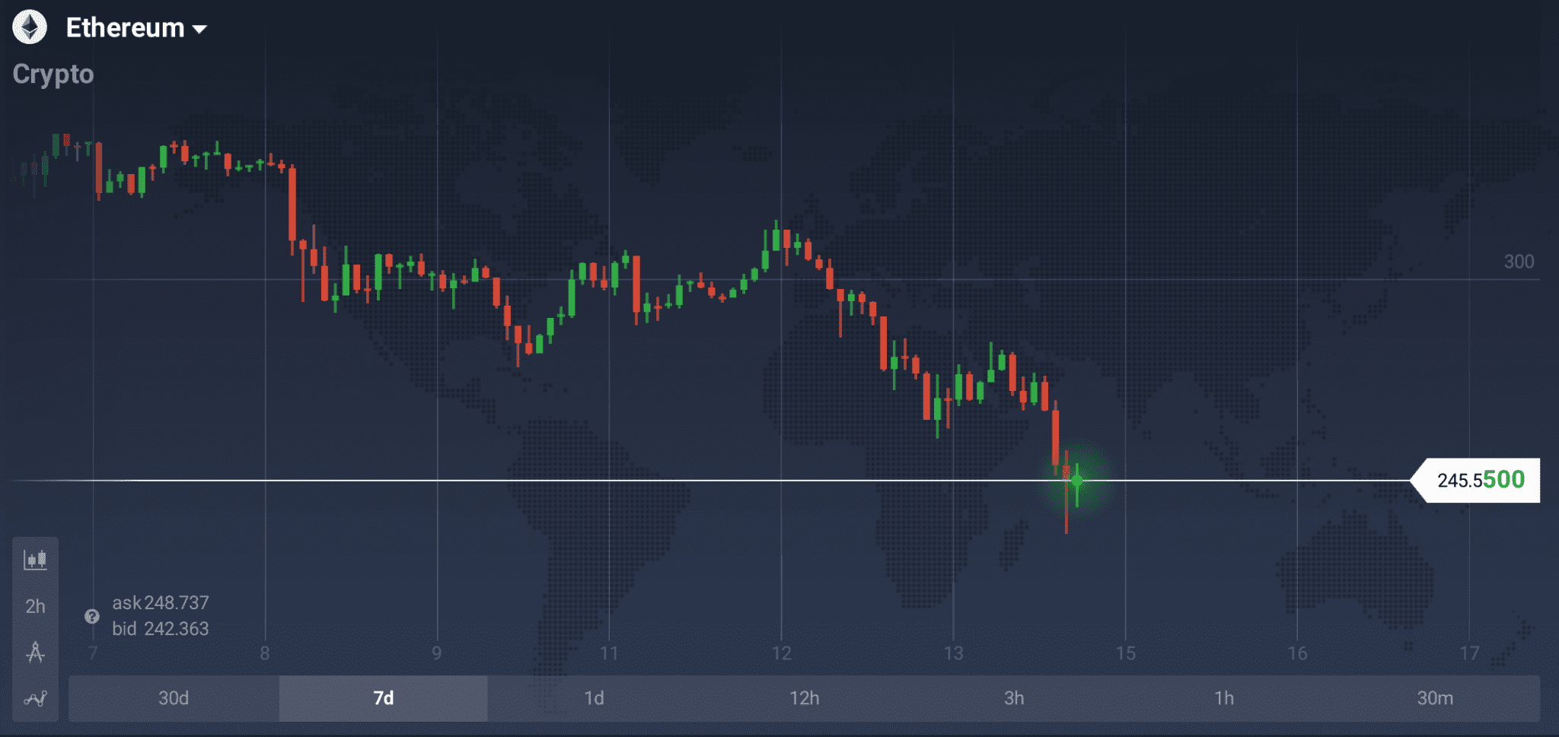Image resolution: width=1559 pixels, height=737 pixels.
Task: Click the 245.5500 current price label
Action: 1475,480
